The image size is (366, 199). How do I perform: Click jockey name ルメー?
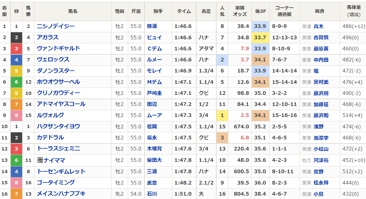154,60
